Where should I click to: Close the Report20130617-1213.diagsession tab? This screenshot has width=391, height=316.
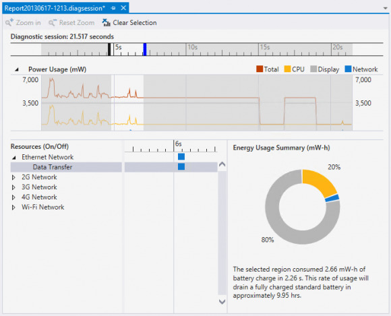[x=123, y=8]
